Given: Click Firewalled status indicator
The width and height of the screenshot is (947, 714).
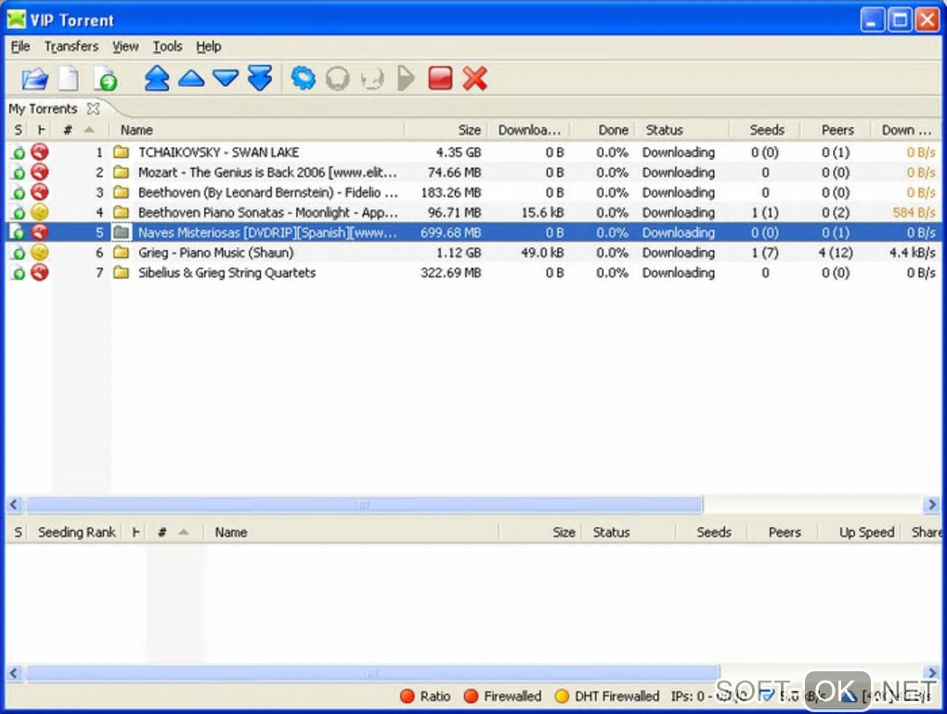Looking at the screenshot, I should (x=502, y=695).
